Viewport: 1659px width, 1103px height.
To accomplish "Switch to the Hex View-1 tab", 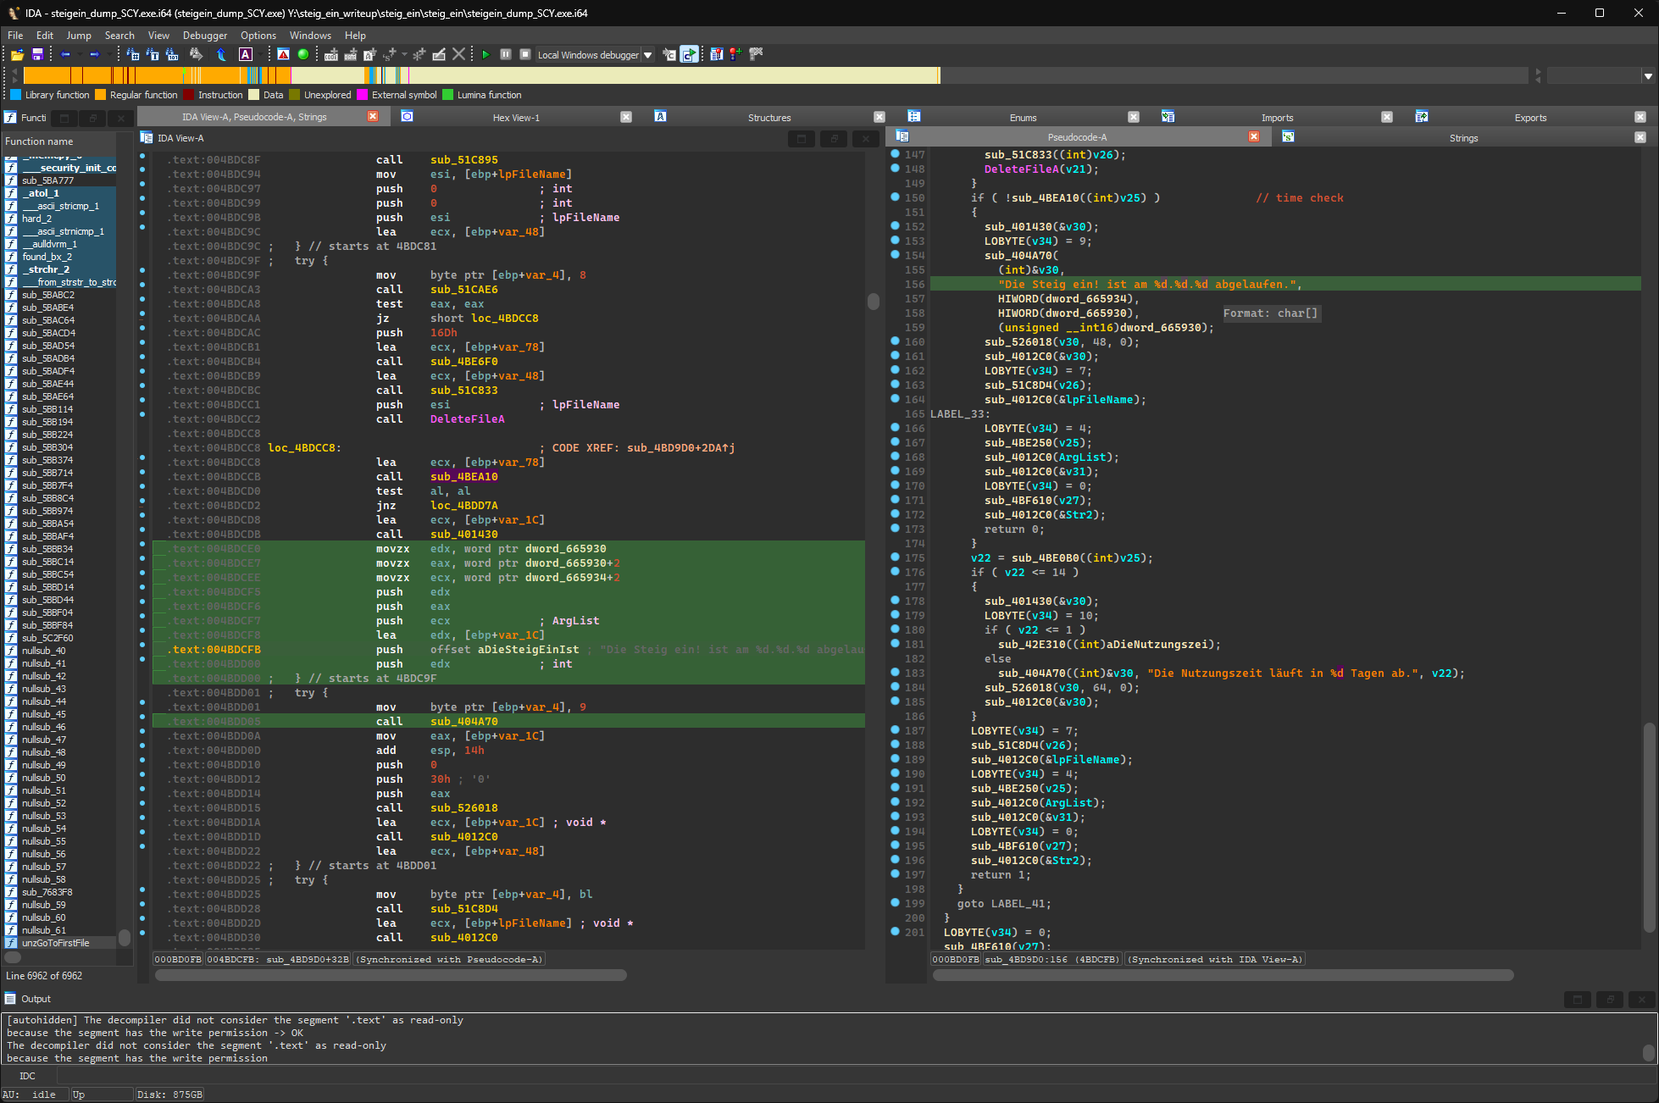I will (x=516, y=118).
